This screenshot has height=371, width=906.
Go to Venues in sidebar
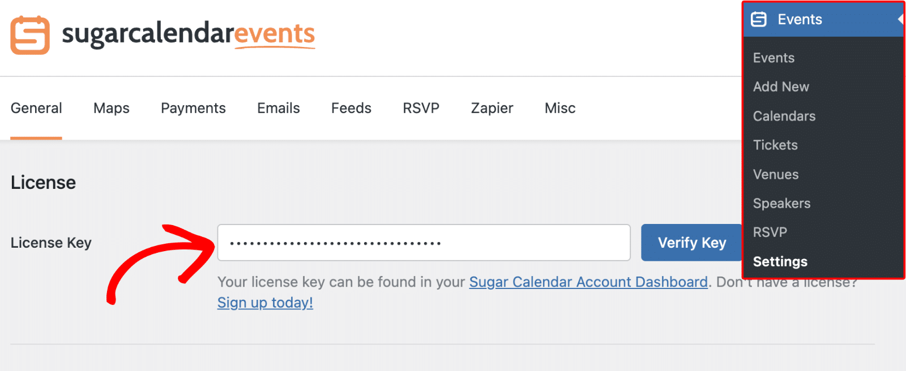click(776, 174)
